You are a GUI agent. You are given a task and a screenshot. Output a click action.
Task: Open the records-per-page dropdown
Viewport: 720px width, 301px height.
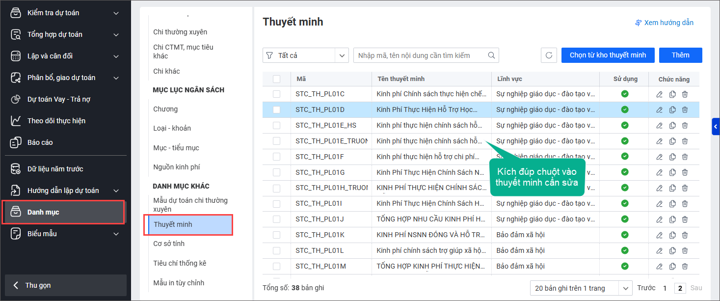click(x=581, y=288)
